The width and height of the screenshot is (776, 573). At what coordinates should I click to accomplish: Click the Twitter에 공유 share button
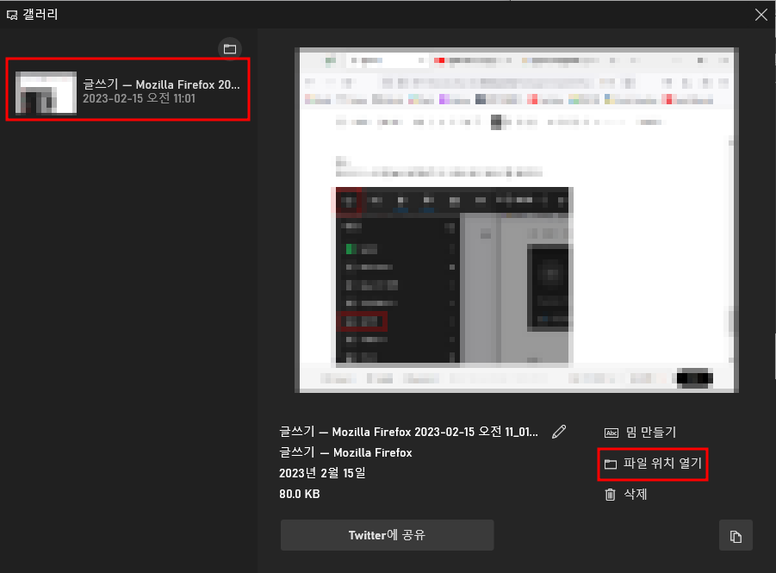(387, 535)
